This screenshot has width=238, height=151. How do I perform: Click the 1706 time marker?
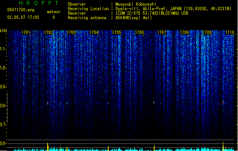139,32
